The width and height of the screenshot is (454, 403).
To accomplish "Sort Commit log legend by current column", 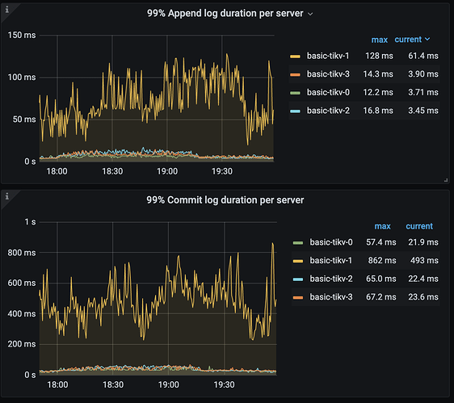I will pyautogui.click(x=419, y=226).
